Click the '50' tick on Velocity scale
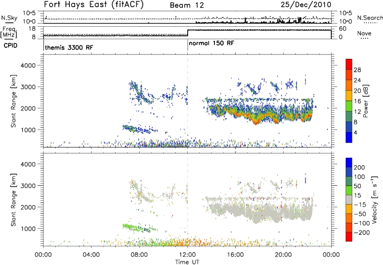 357,186
